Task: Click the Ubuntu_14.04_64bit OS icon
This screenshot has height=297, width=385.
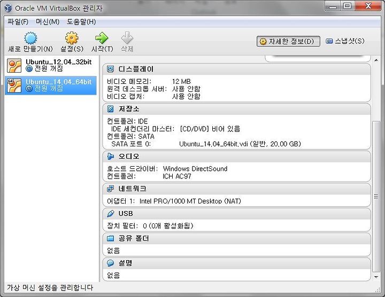Action: (x=14, y=85)
